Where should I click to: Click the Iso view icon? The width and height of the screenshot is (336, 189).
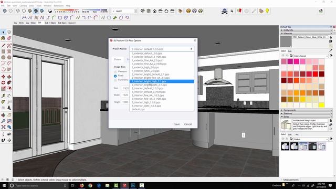click(x=142, y=11)
